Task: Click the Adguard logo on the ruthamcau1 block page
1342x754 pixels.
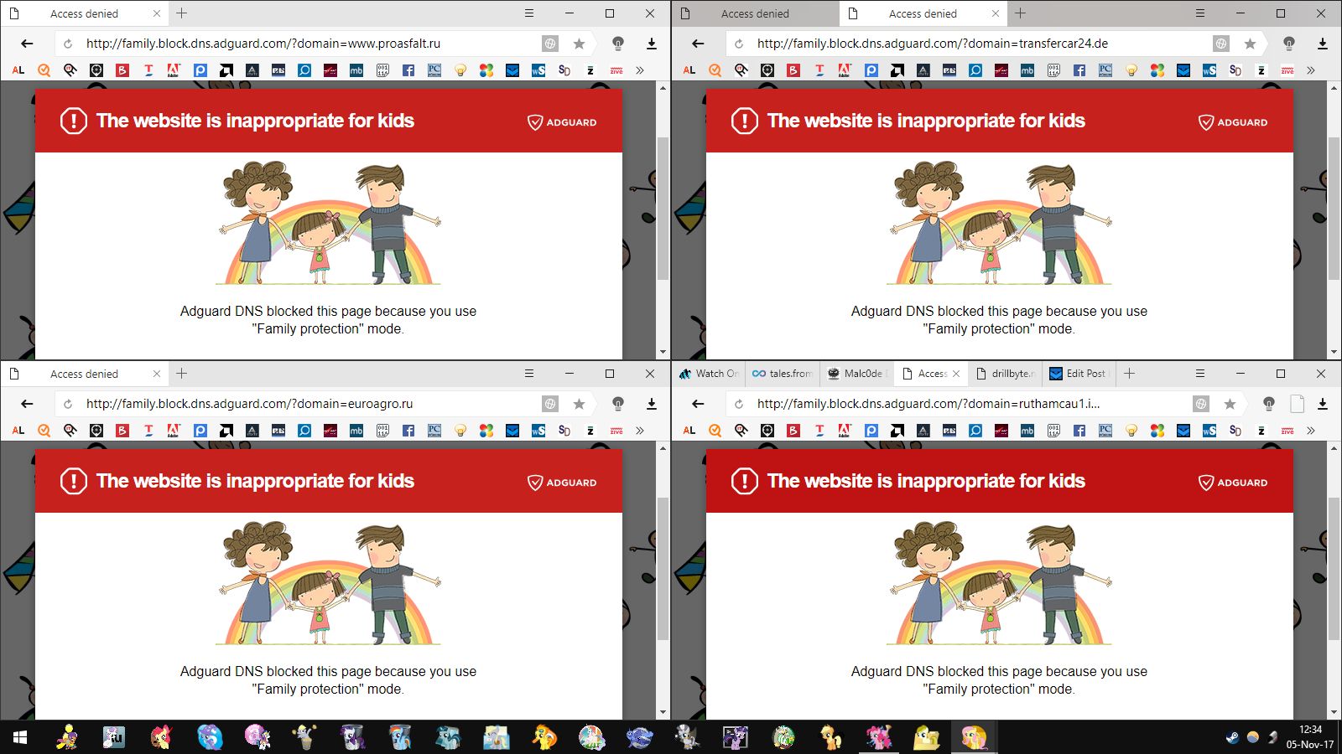Action: click(x=1233, y=483)
